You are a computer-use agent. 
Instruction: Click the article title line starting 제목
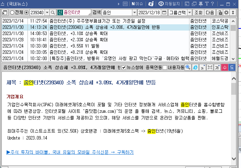click(x=81, y=83)
